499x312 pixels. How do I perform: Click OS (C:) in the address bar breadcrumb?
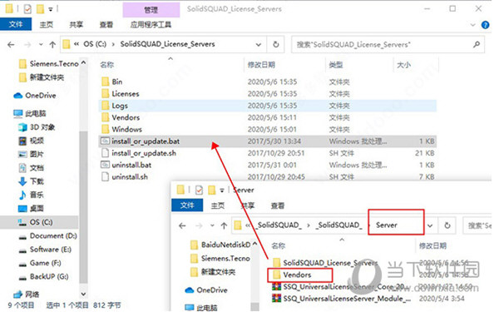coord(95,44)
